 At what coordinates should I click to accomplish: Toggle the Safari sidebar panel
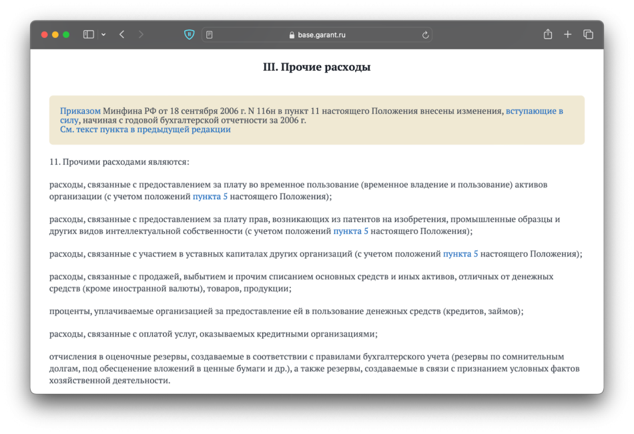pos(88,35)
